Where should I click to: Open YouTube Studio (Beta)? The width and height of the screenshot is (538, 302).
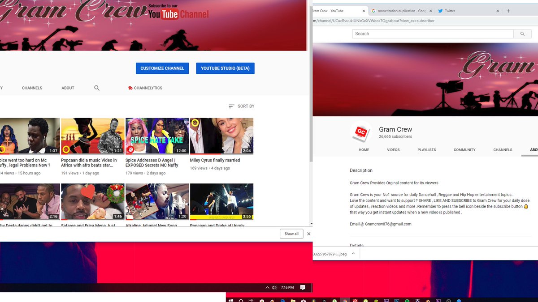pos(225,68)
